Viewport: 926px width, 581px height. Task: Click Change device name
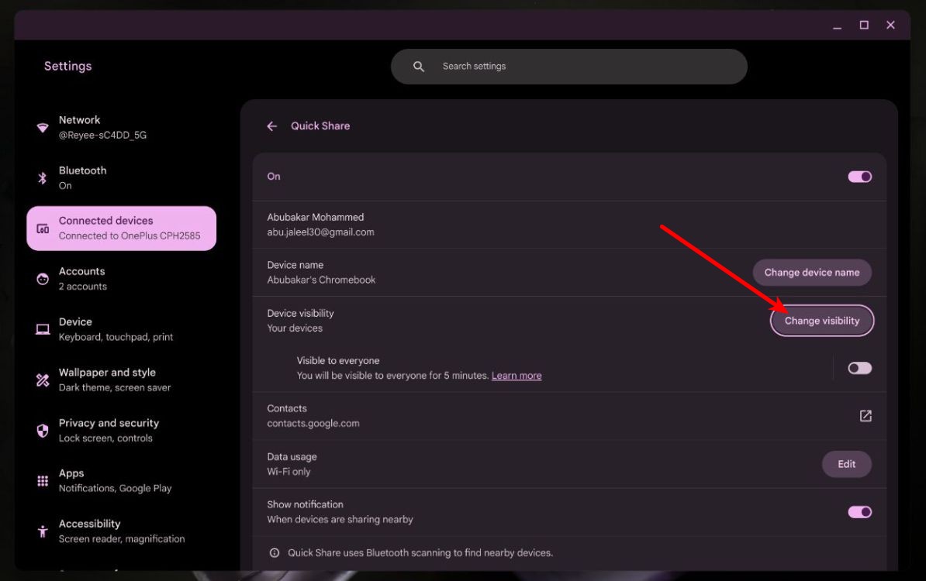[812, 272]
